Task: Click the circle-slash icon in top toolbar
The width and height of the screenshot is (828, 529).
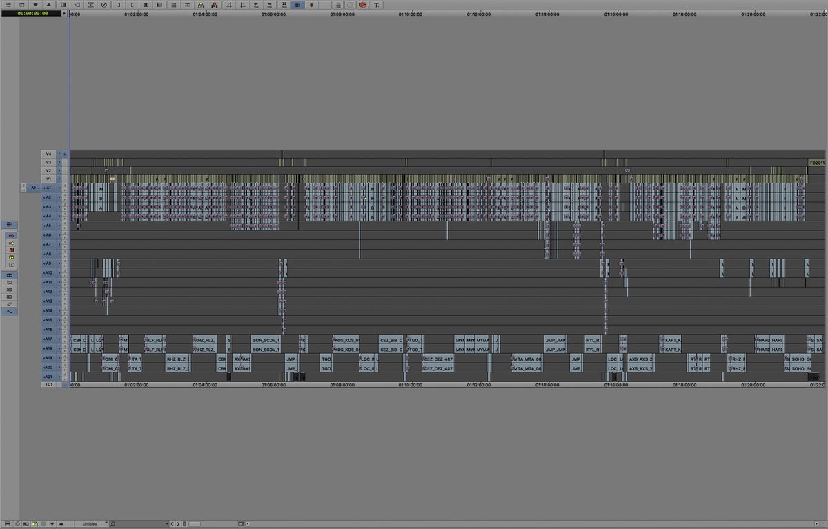Action: click(103, 5)
